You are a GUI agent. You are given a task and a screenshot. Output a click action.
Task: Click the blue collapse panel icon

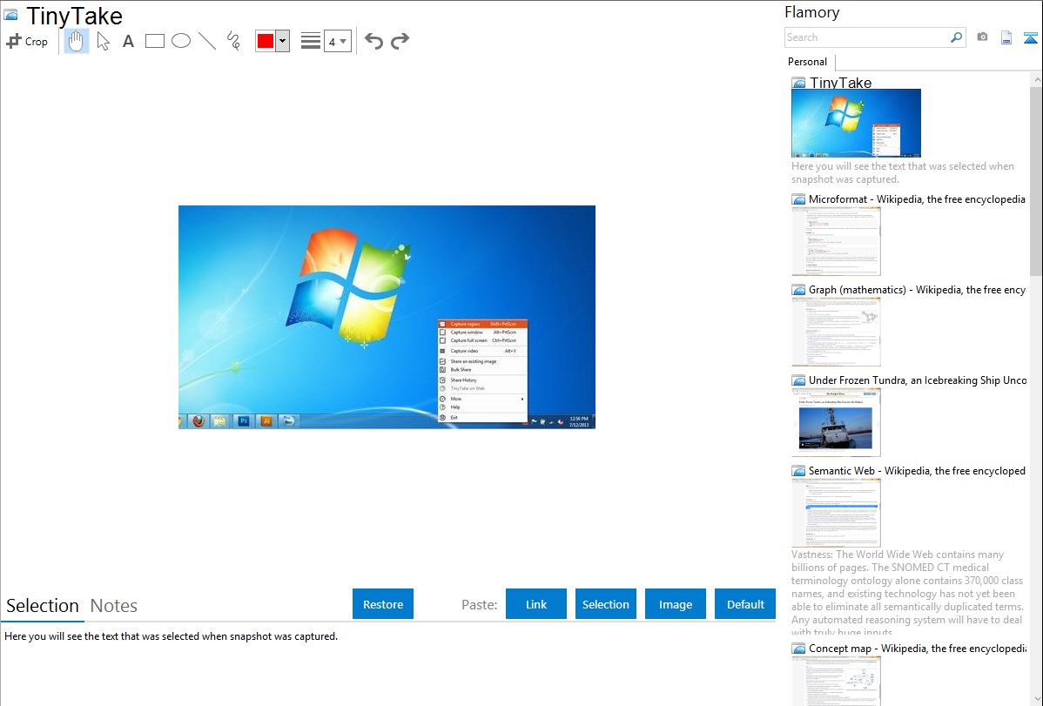tap(1030, 37)
